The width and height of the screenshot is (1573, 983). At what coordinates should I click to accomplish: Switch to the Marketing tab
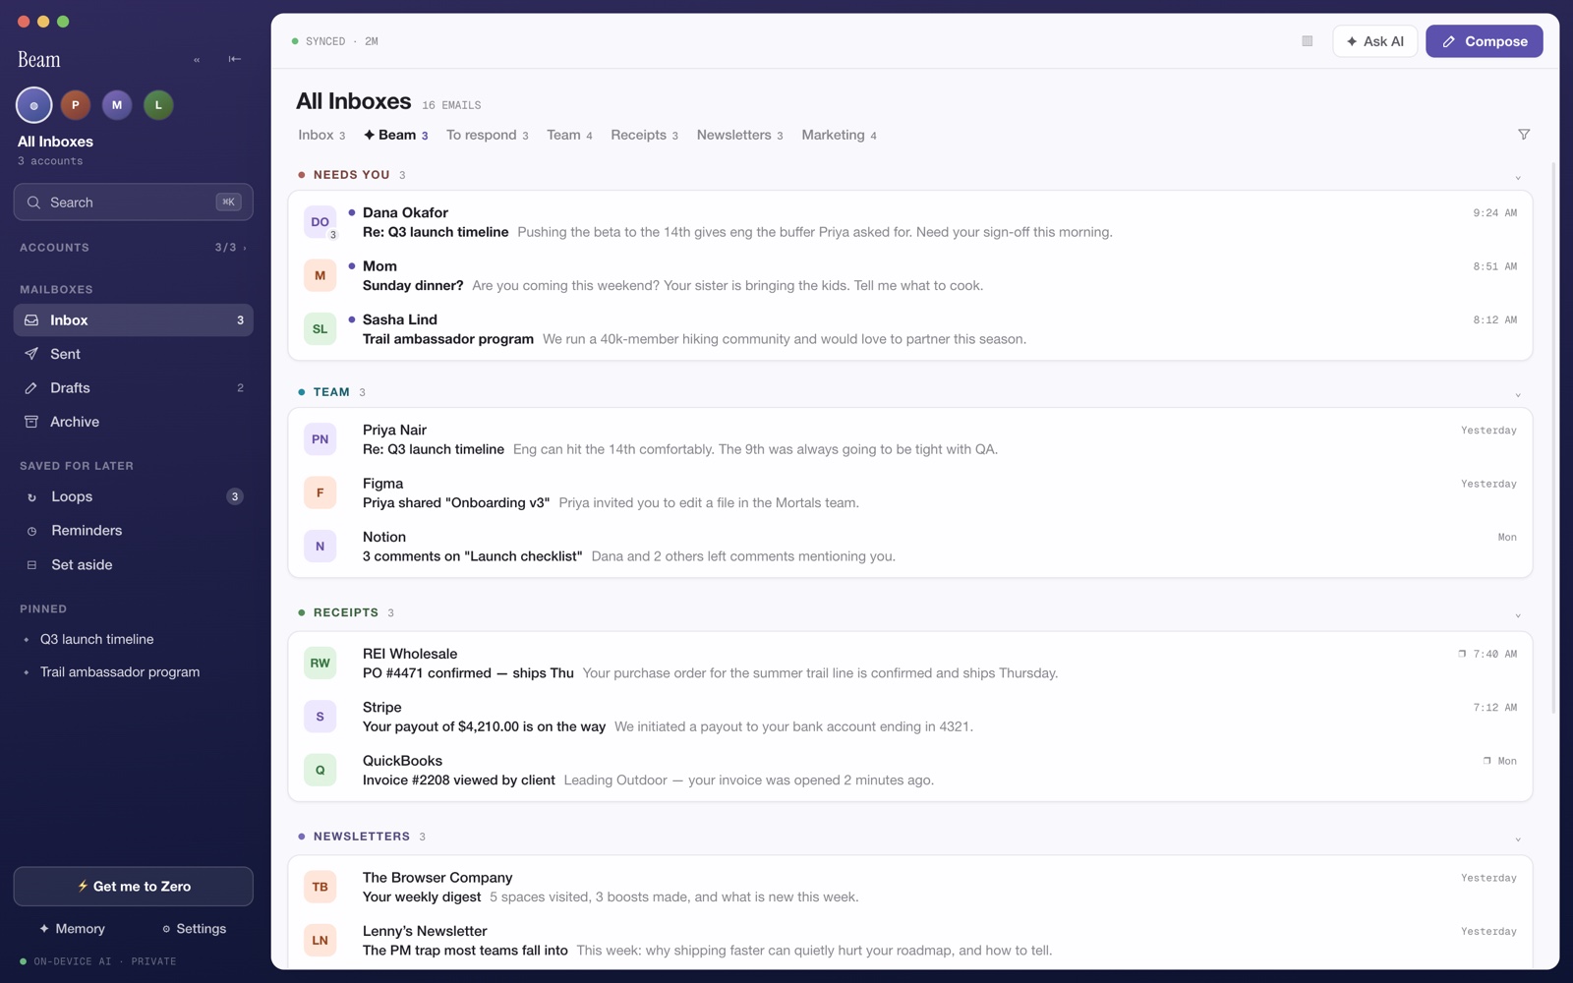pos(839,135)
